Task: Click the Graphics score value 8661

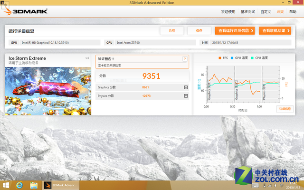Action: click(x=145, y=87)
